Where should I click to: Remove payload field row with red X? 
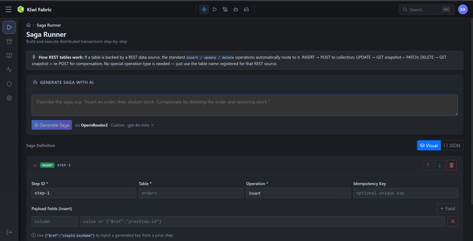453,221
